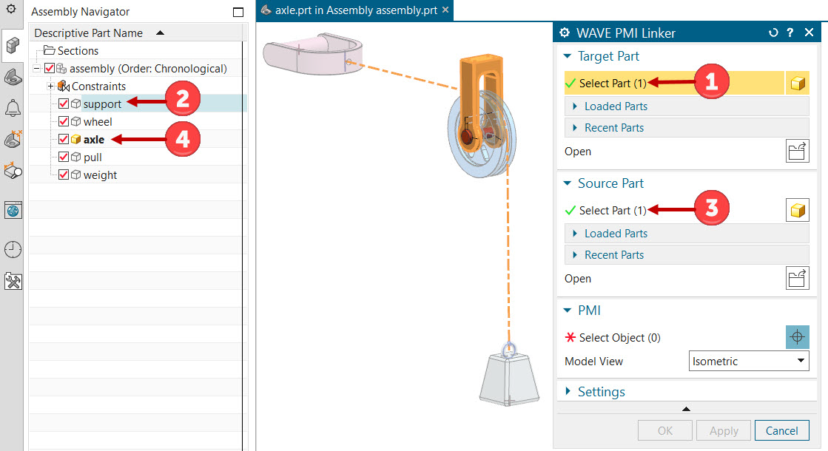Toggle the wheel component checkbox

tap(64, 122)
